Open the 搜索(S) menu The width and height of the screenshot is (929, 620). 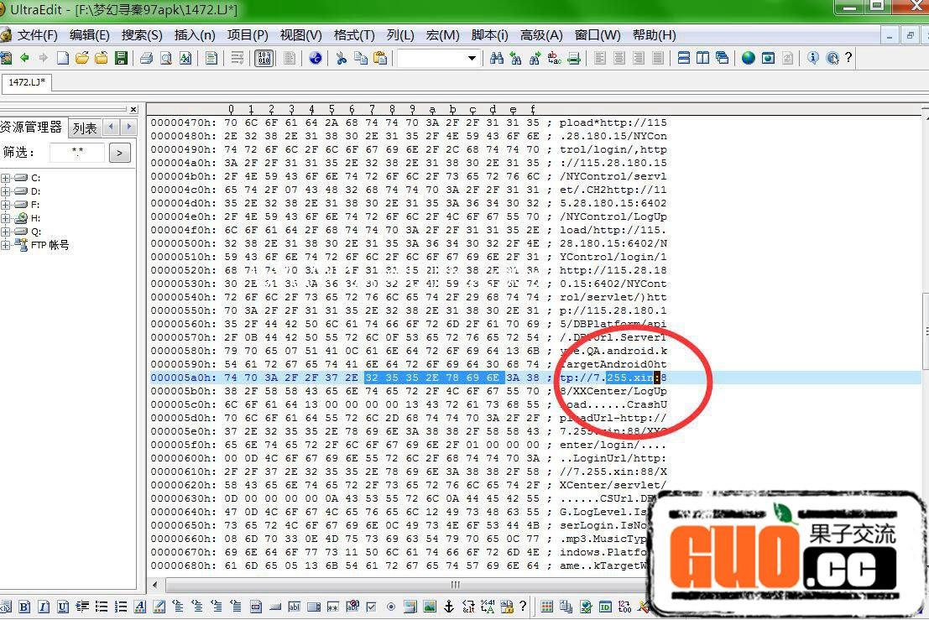point(142,35)
